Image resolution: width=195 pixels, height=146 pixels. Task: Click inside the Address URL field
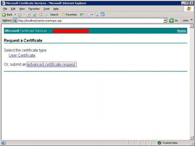(90, 21)
